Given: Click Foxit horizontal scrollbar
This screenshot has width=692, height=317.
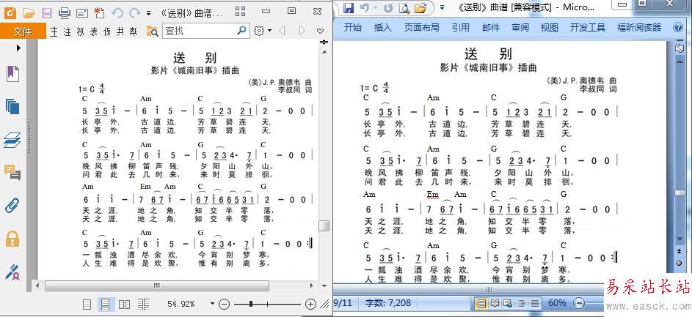Looking at the screenshot, I should tap(156, 286).
